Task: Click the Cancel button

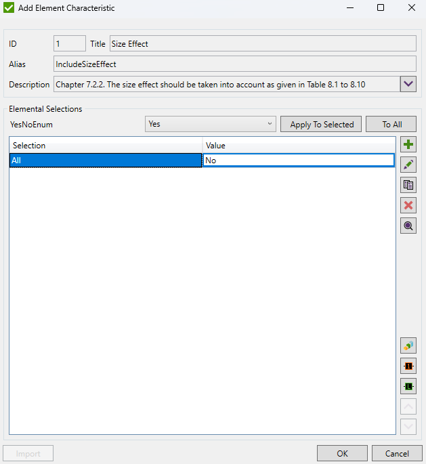Action: (x=397, y=453)
